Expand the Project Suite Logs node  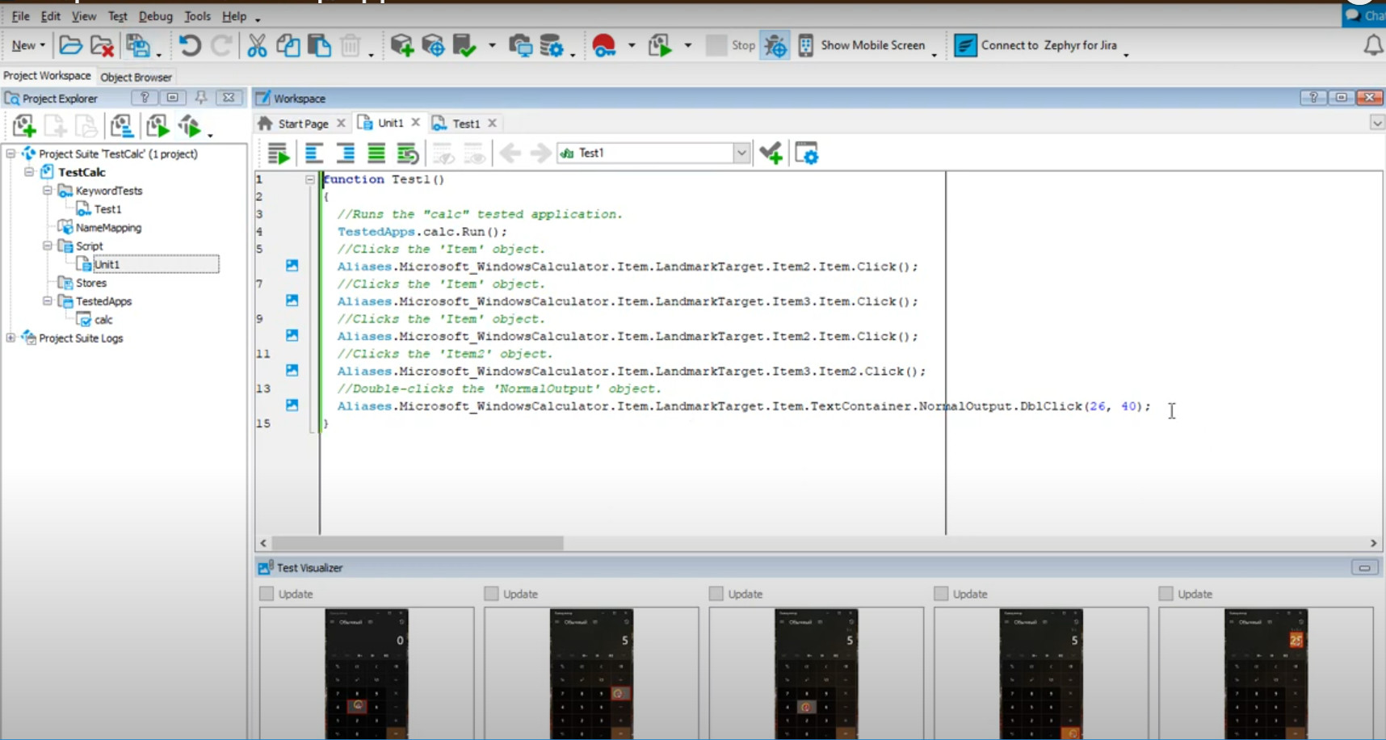10,338
